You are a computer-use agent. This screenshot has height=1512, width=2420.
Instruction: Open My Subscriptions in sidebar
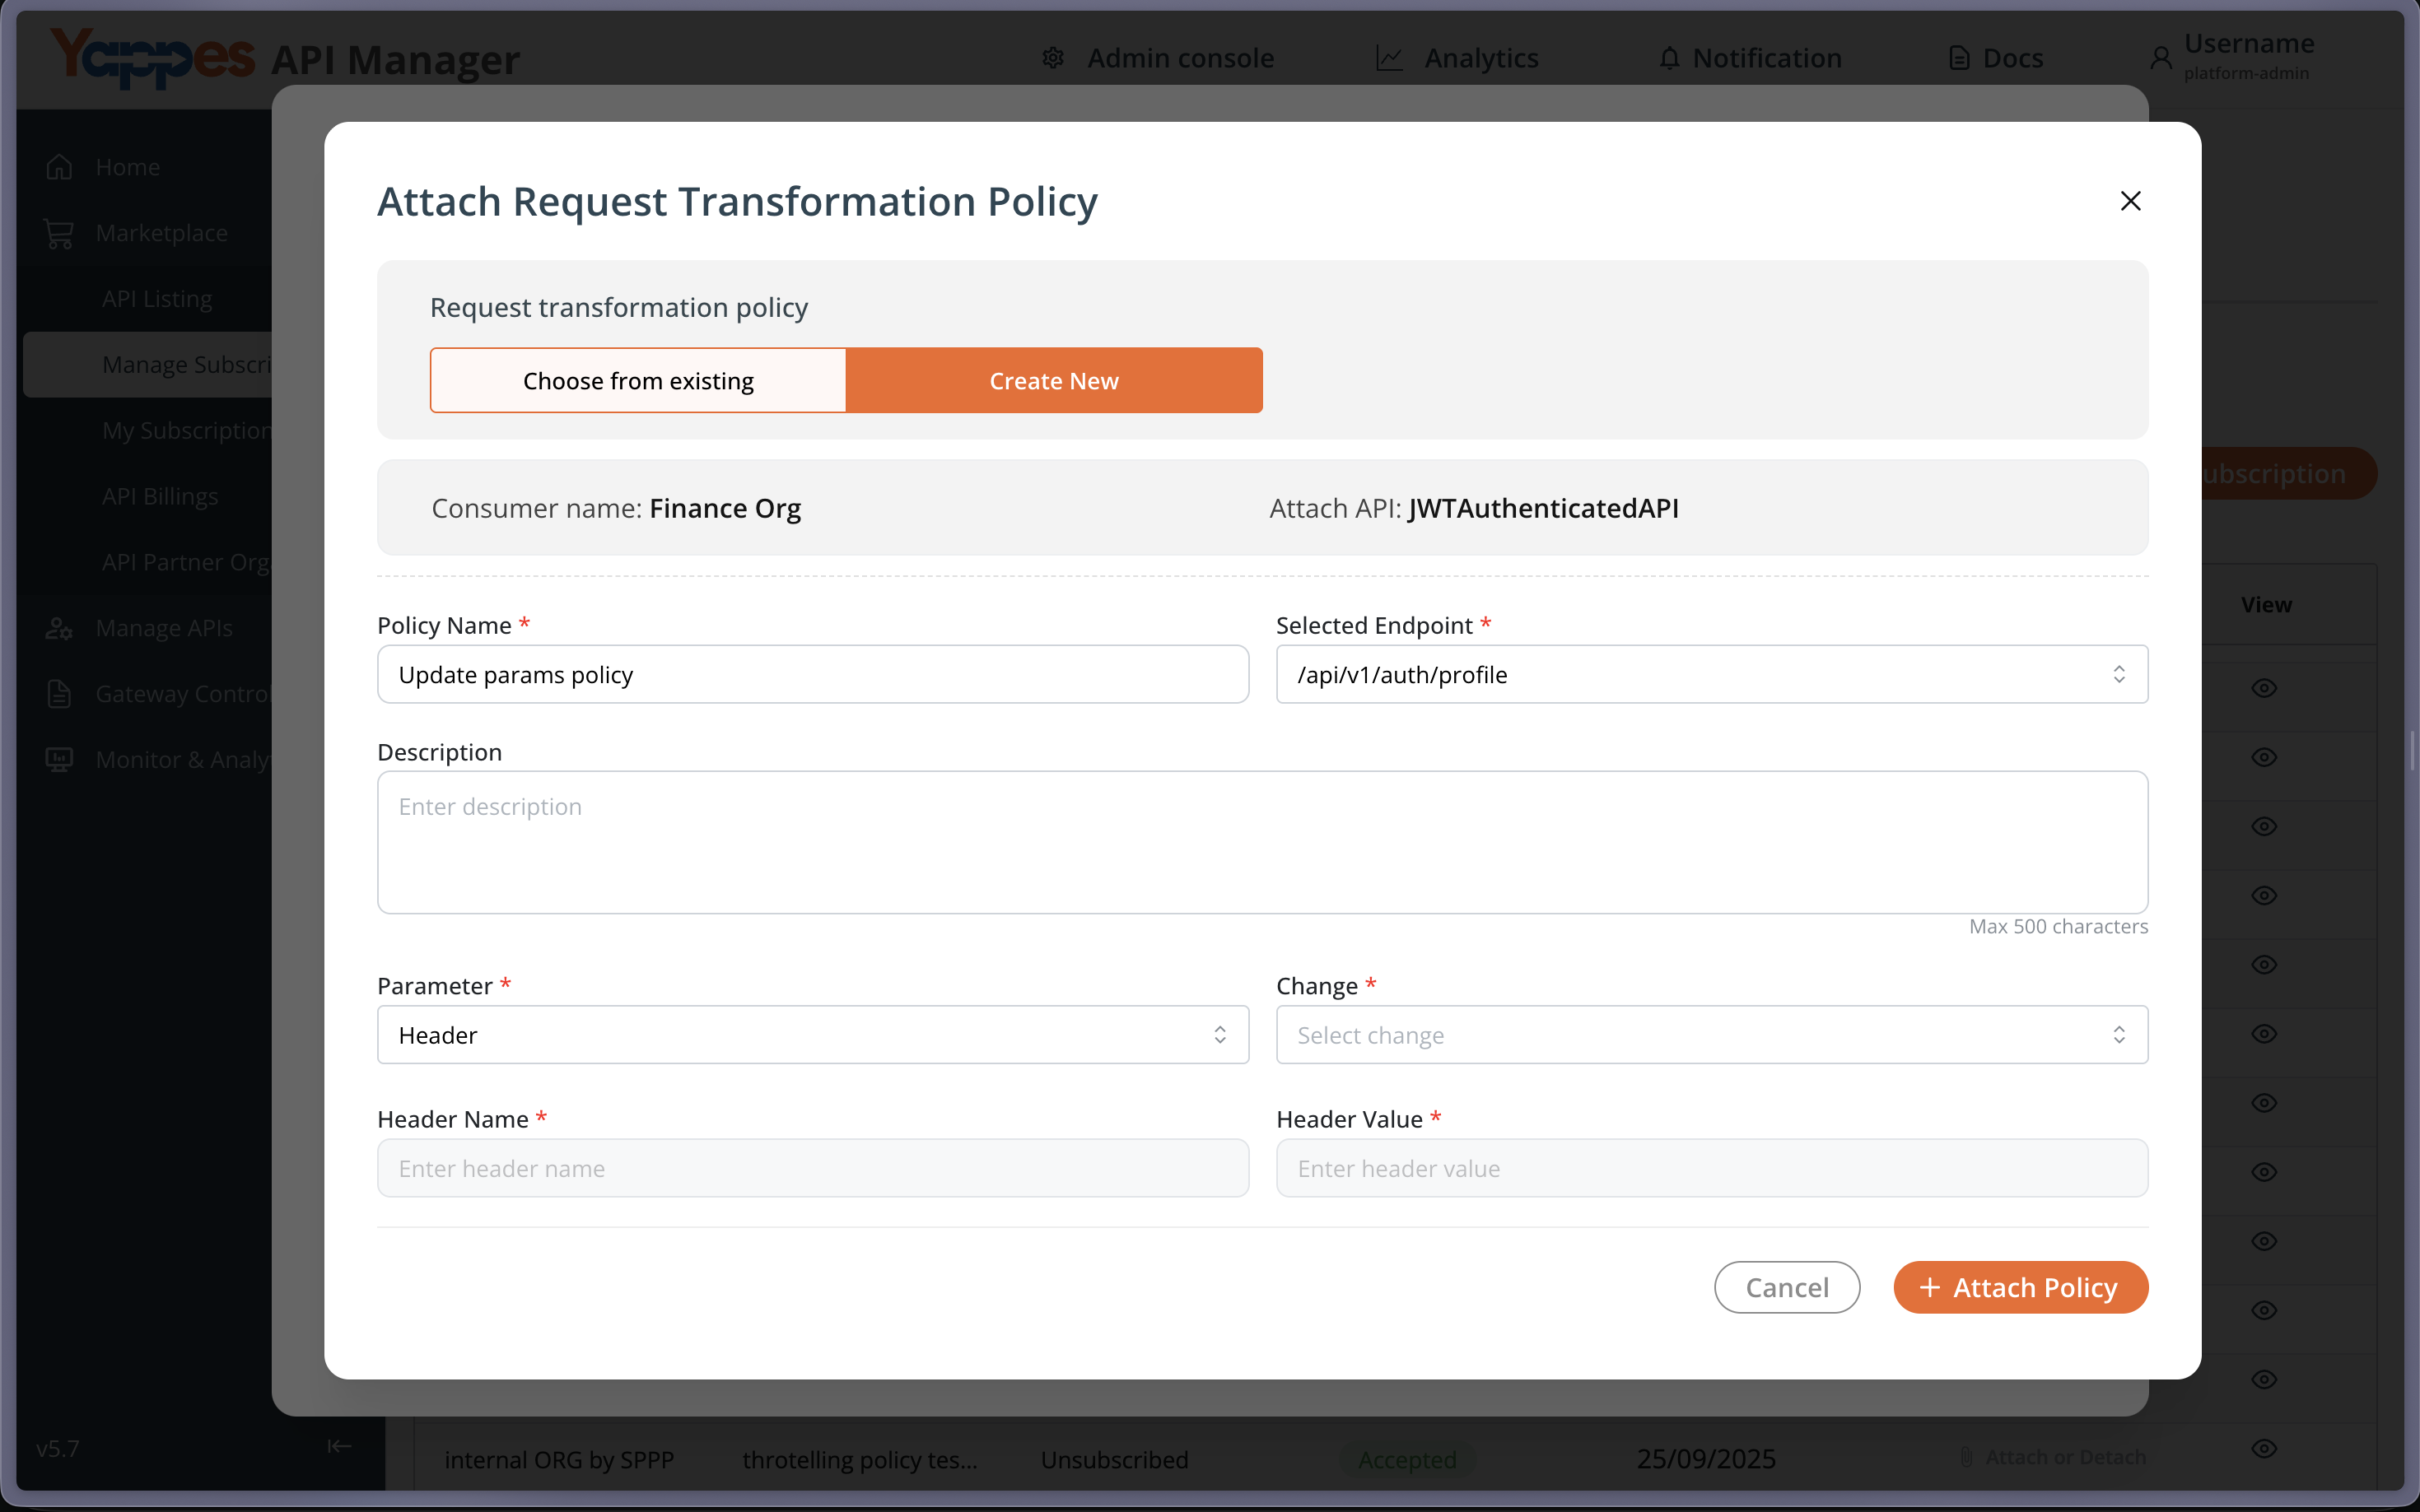(187, 431)
